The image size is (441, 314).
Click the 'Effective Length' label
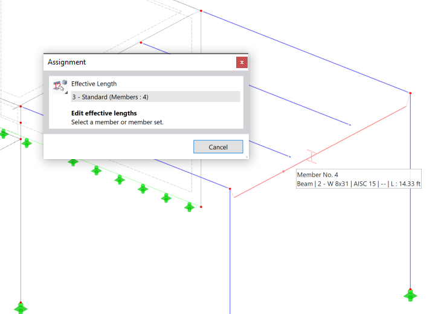94,84
